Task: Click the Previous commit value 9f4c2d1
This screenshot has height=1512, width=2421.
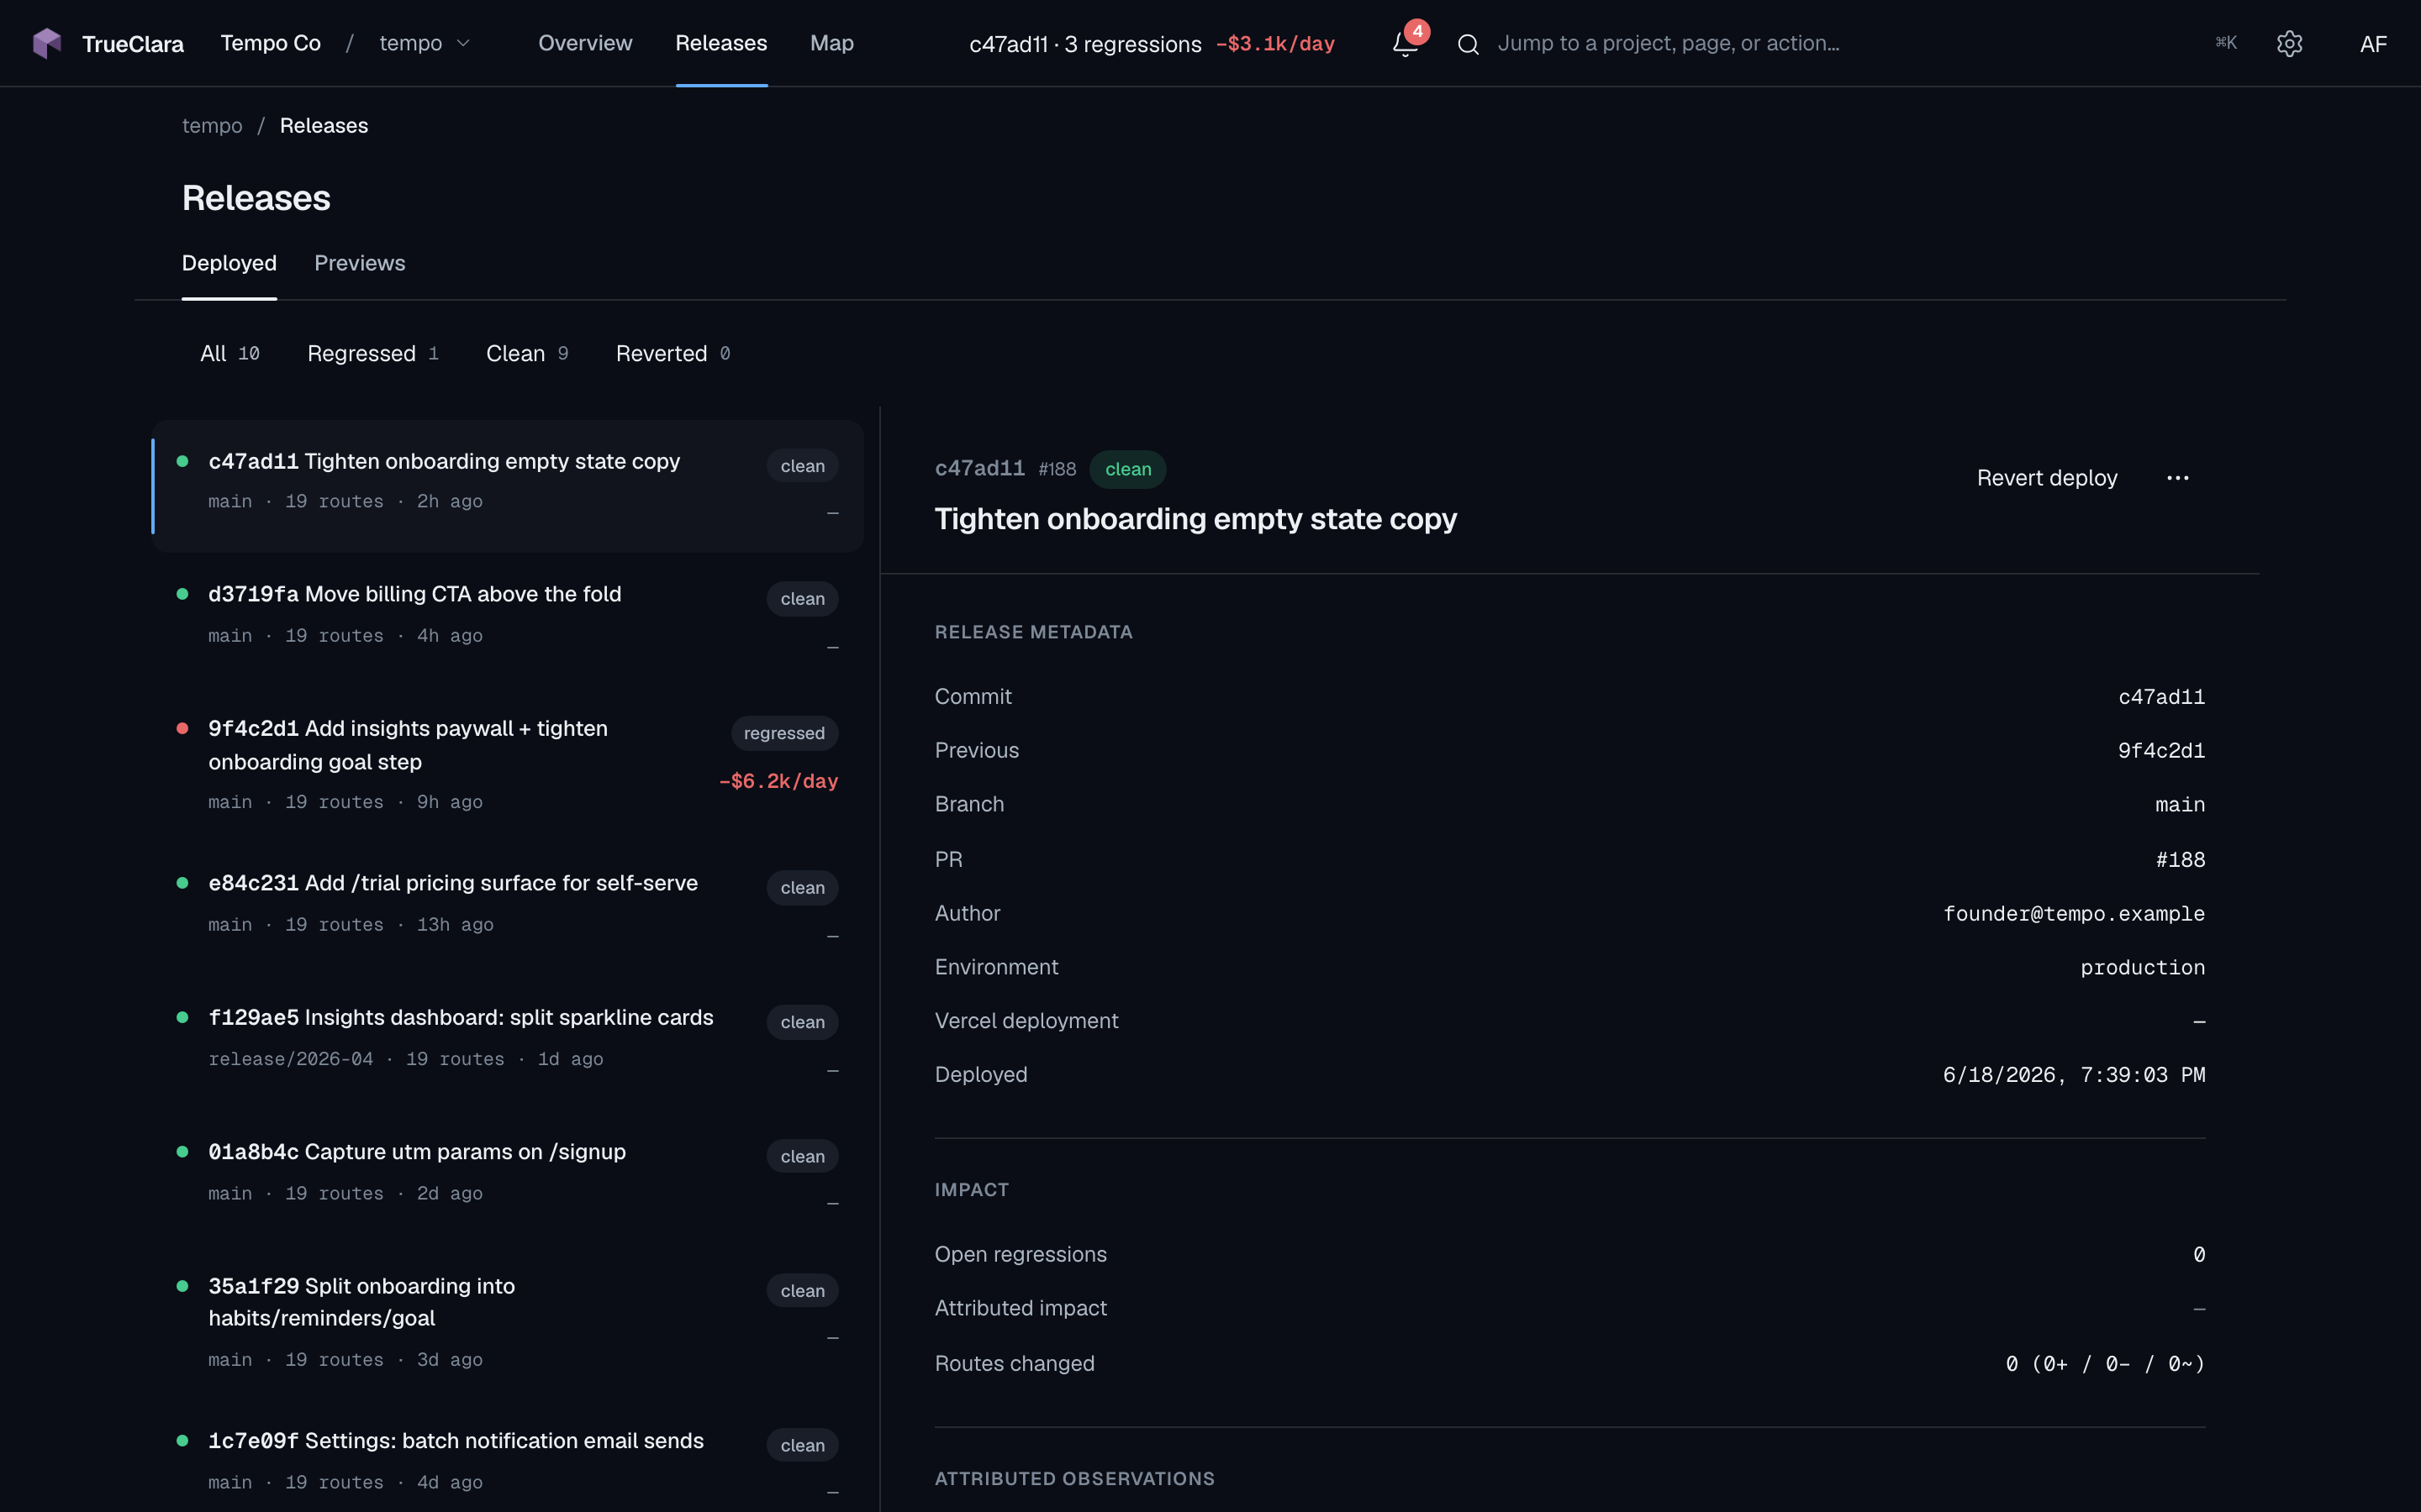Action: pos(2161,750)
